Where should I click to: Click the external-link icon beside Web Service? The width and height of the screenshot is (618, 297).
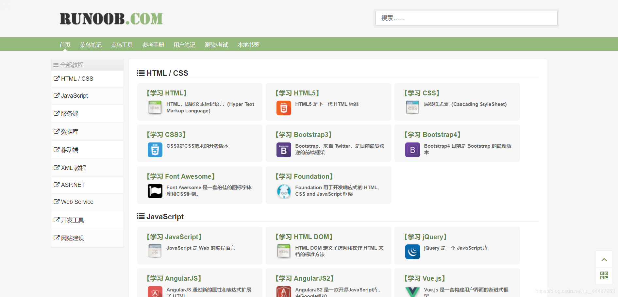click(x=57, y=202)
